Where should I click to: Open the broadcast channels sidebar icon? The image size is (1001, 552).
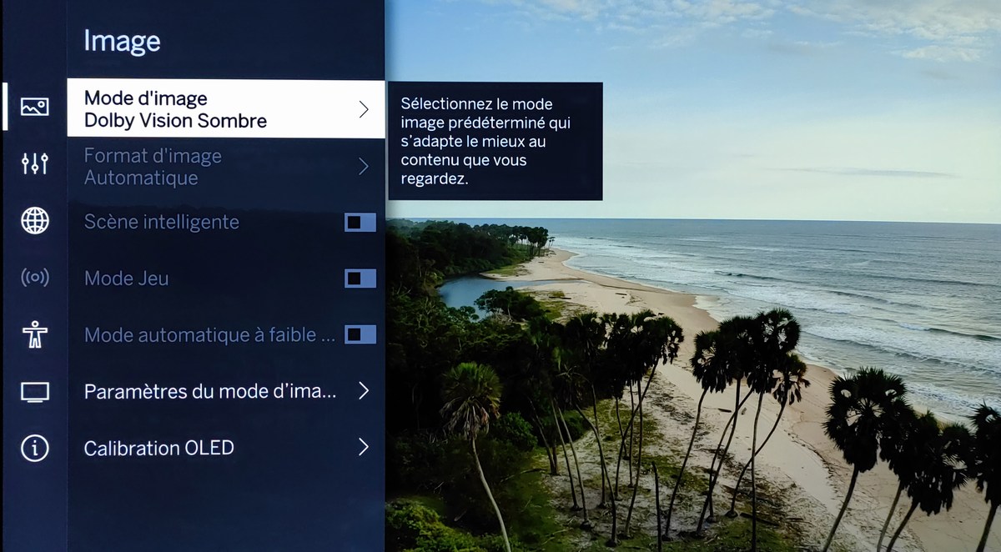pyautogui.click(x=35, y=278)
